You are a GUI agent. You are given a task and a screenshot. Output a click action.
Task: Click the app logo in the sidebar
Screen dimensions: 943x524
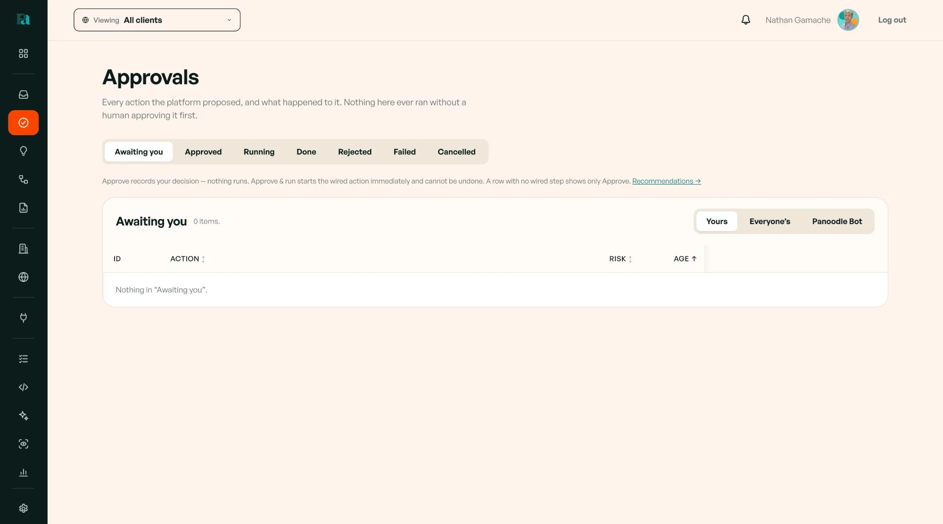[23, 19]
